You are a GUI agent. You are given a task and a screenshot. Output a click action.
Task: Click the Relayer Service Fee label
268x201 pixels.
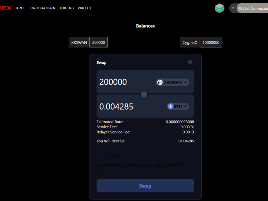[113, 132]
